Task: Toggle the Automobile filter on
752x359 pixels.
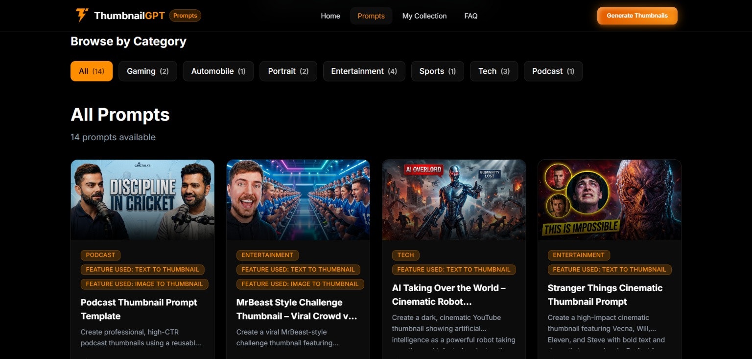Action: pyautogui.click(x=218, y=71)
